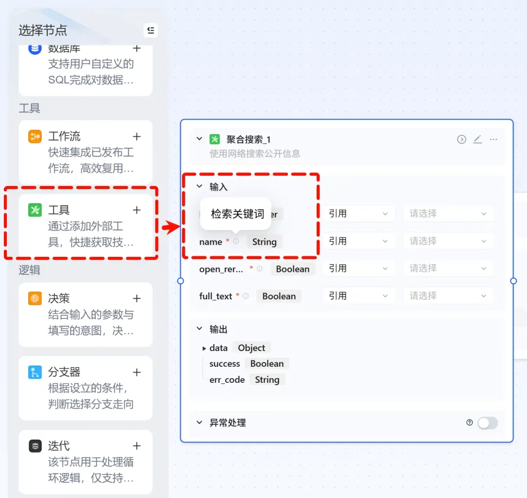Click the 逻辑 category heading
Viewport: 527px width, 498px height.
click(30, 270)
